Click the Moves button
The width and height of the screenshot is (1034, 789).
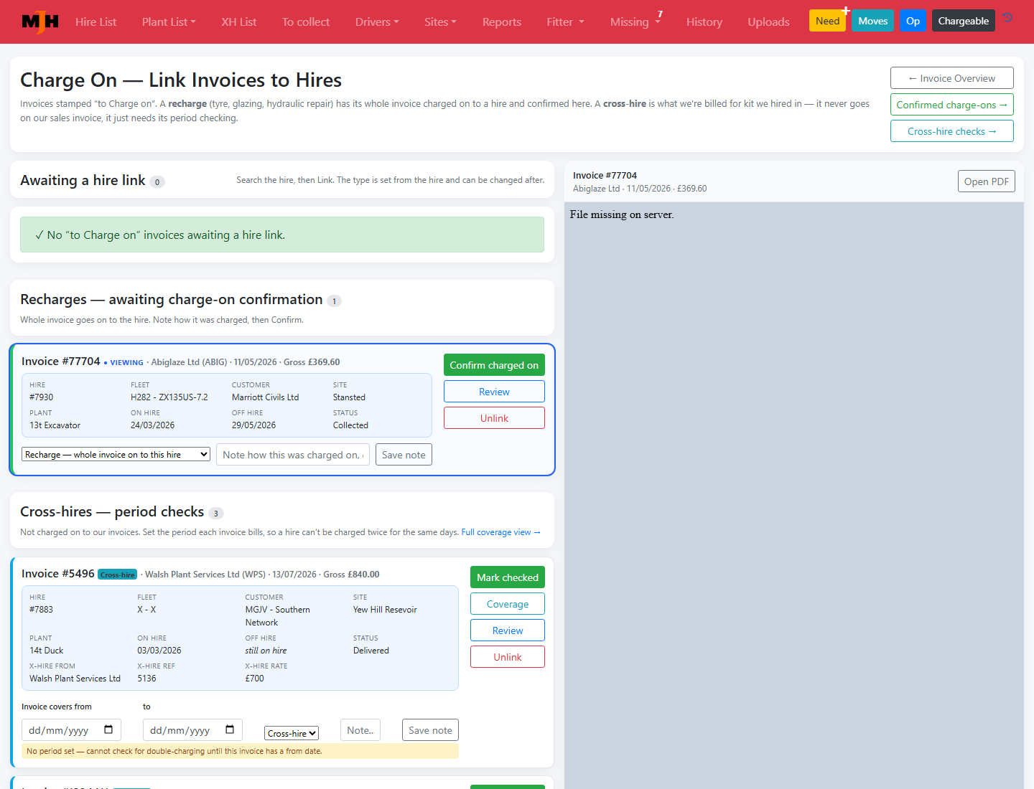click(873, 21)
